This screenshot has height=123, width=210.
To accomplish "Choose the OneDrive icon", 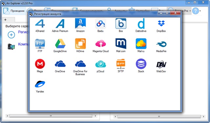I will click(60, 63).
